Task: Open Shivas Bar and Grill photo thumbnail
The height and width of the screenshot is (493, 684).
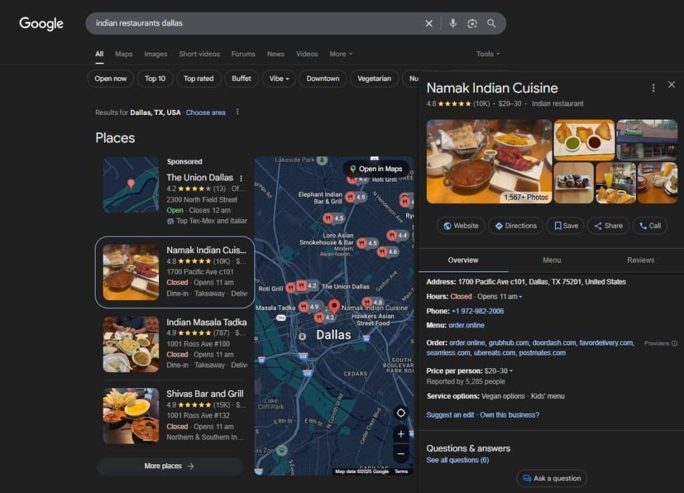Action: (x=131, y=416)
